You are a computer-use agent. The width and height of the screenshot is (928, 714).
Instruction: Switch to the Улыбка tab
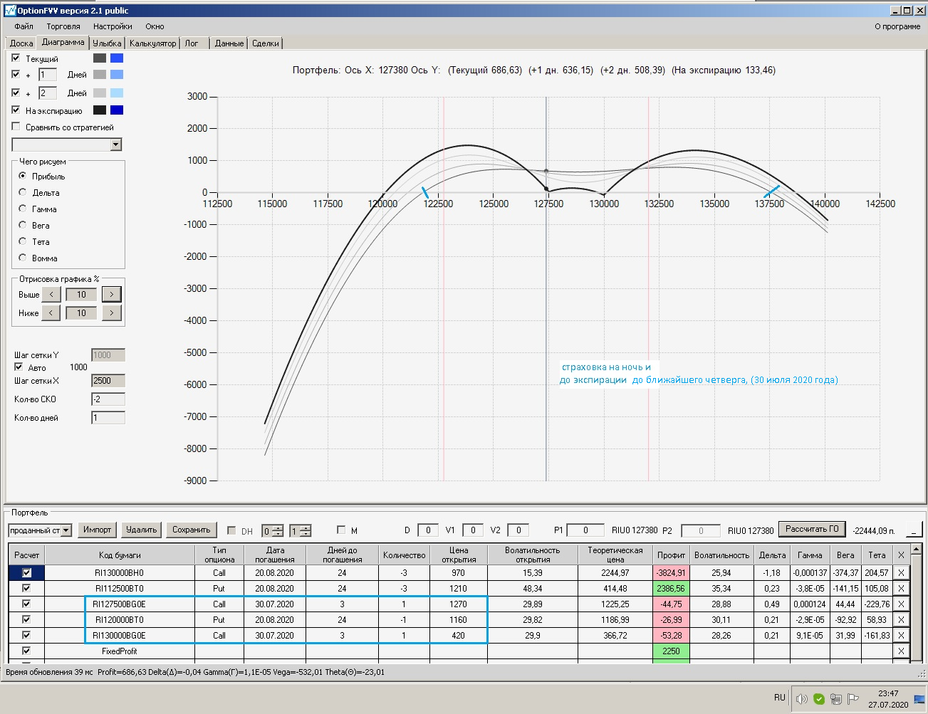click(107, 43)
